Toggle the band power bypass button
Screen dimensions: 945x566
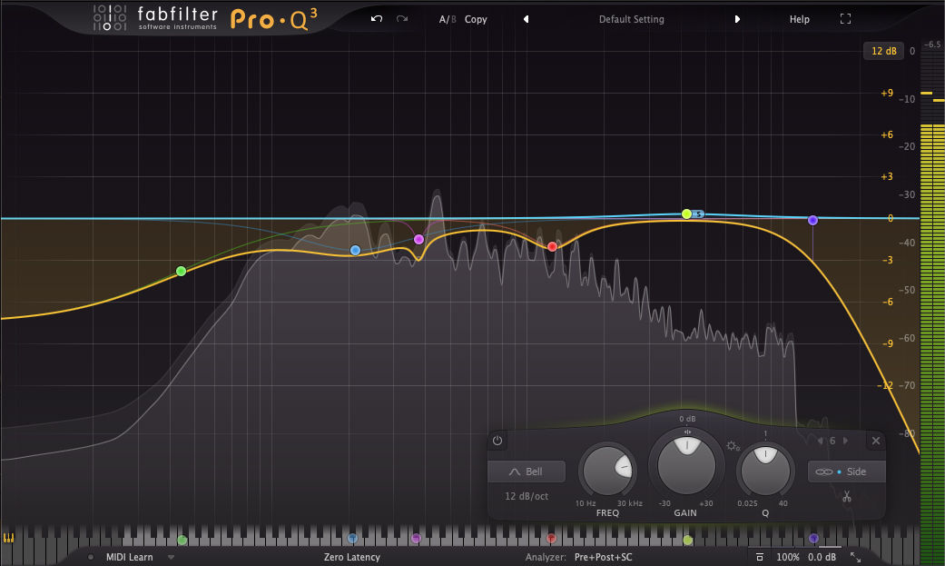tap(497, 441)
